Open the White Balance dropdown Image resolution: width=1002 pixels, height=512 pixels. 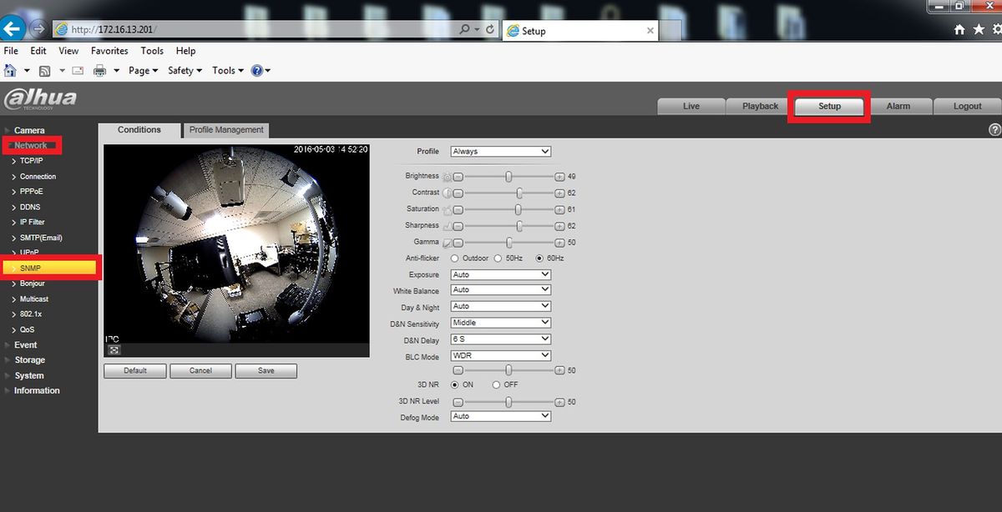[x=500, y=290]
